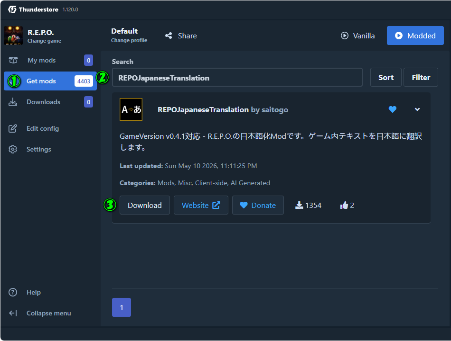Image resolution: width=451 pixels, height=341 pixels.
Task: Click the Download button for the mod
Action: (145, 205)
